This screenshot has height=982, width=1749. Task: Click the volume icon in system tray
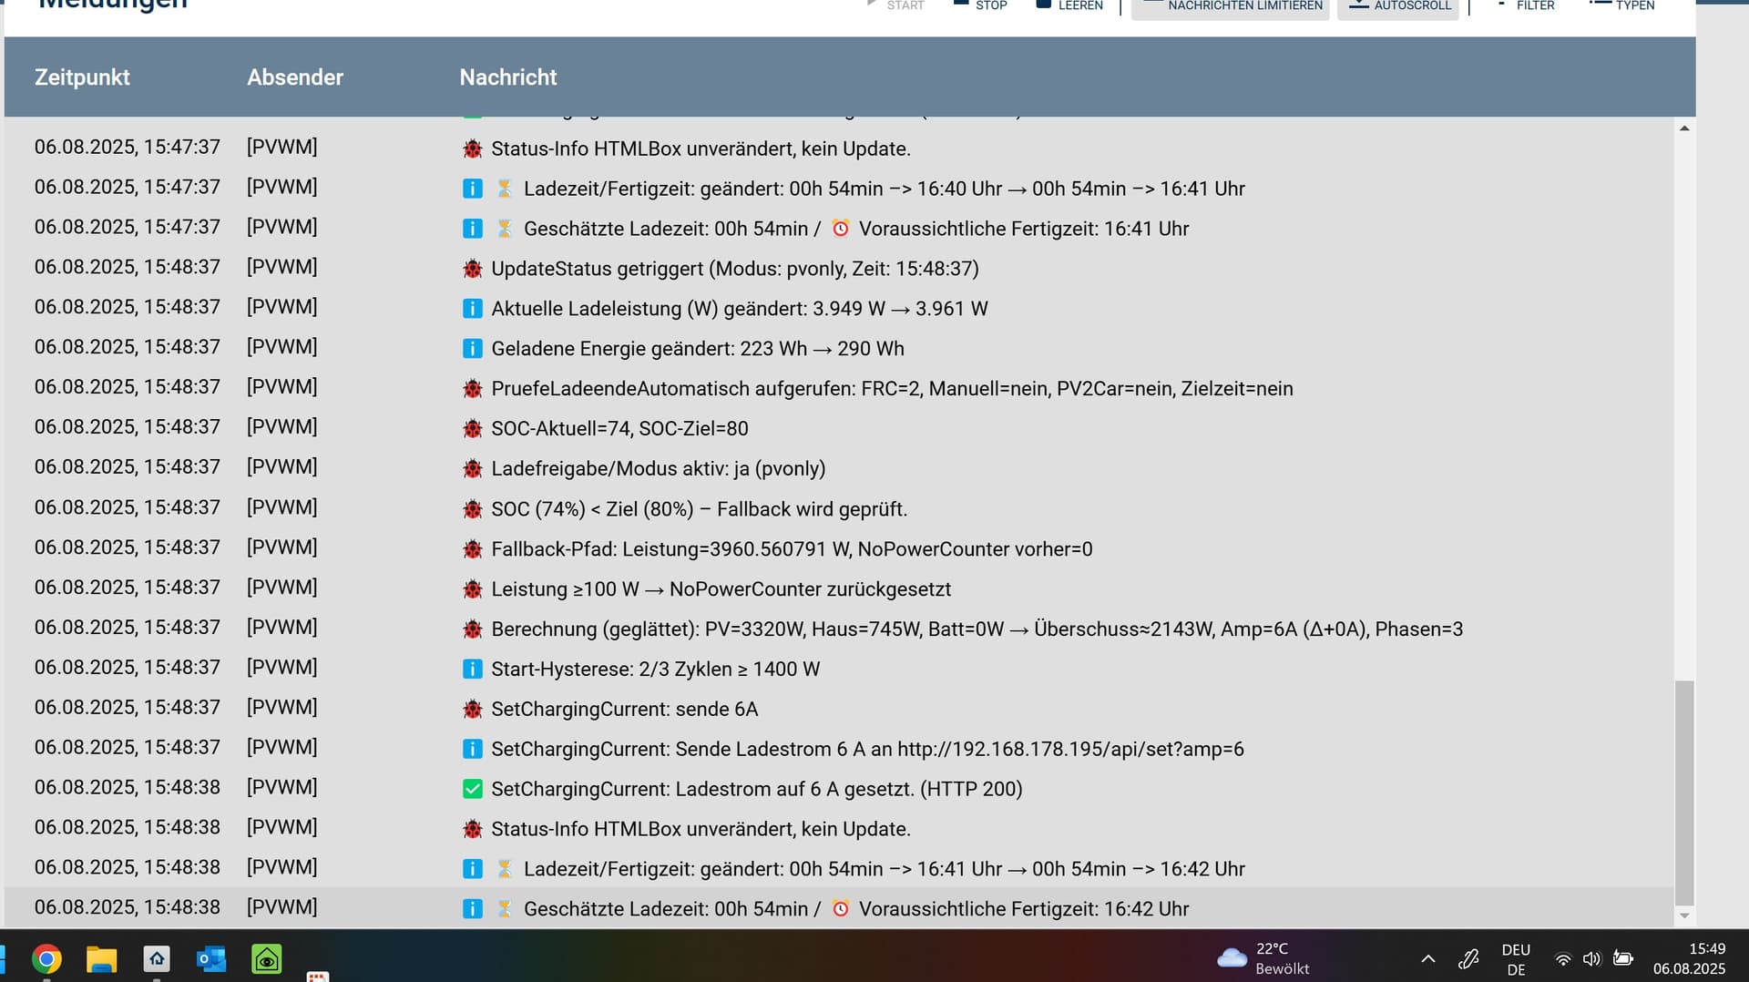(x=1591, y=959)
